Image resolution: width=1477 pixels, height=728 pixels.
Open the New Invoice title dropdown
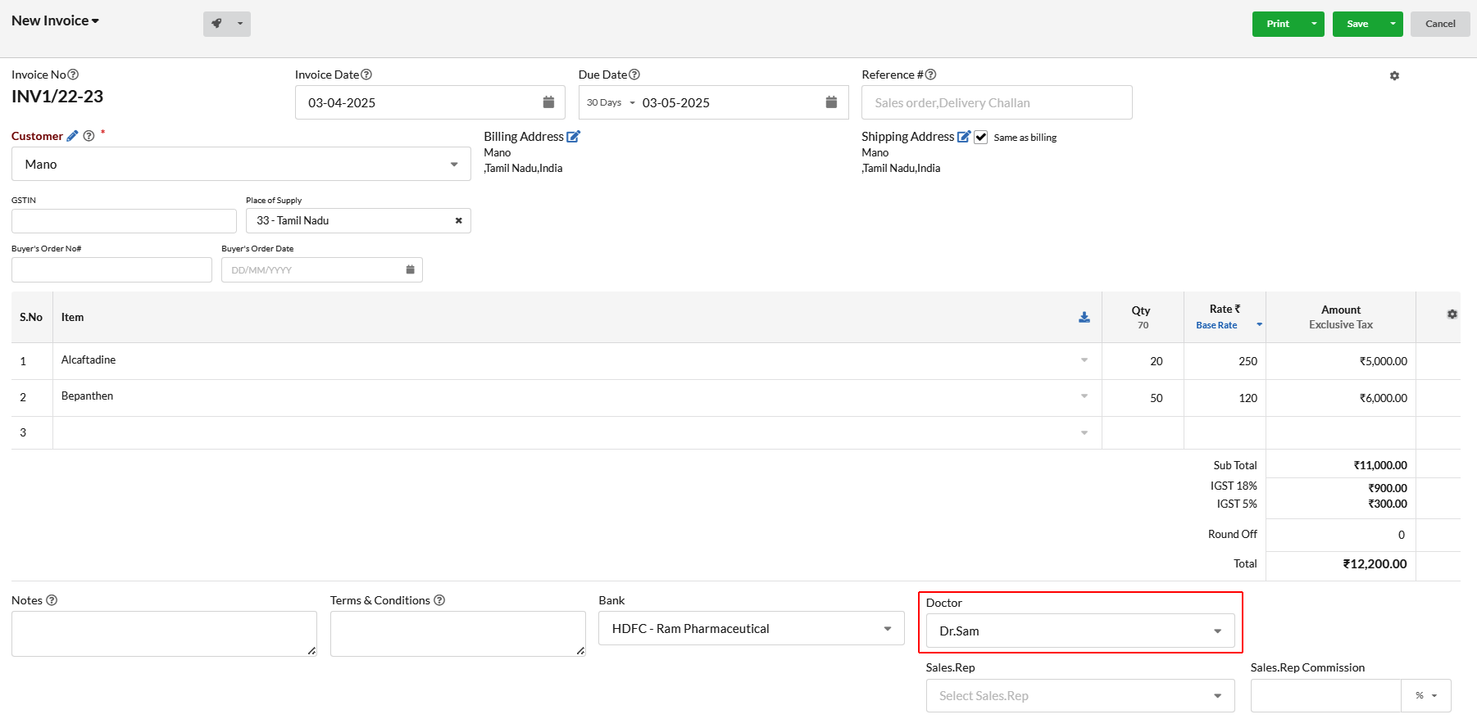point(55,20)
